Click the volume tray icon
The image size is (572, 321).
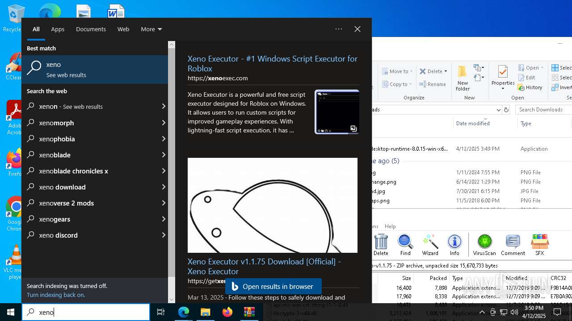coord(514,312)
